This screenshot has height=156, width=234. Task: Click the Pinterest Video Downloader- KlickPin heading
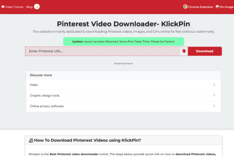pos(123,24)
